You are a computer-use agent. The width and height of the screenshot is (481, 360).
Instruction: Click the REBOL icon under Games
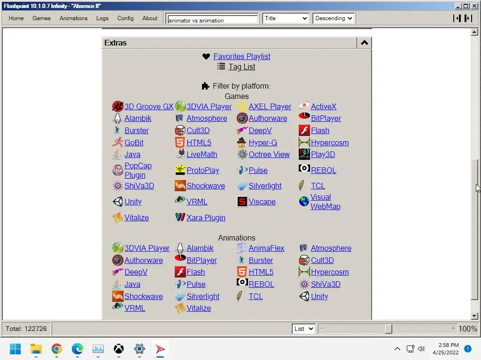[304, 168]
